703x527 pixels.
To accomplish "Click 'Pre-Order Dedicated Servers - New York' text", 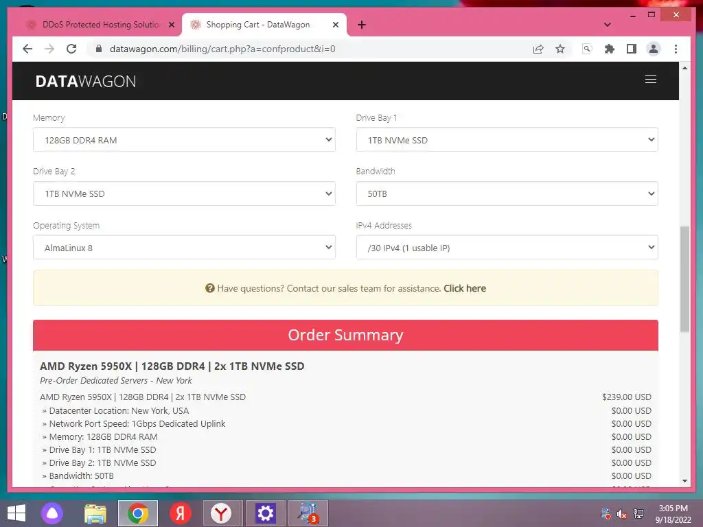I will [115, 380].
